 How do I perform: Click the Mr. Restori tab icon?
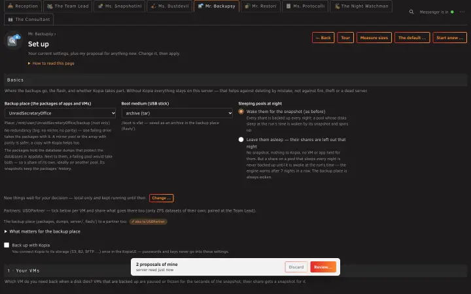point(247,6)
